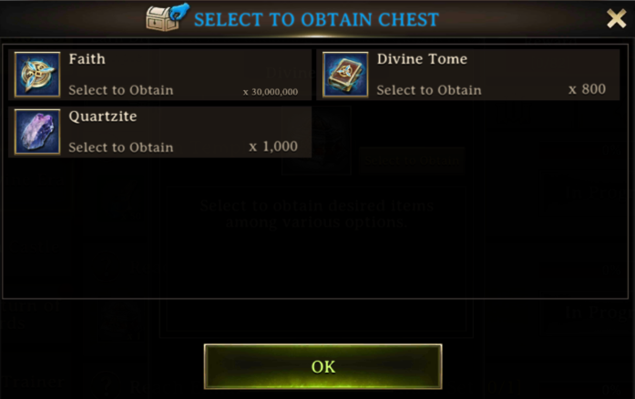Close the Select to Obtain Chest dialog
Screen dimensions: 635x399
pyautogui.click(x=617, y=18)
